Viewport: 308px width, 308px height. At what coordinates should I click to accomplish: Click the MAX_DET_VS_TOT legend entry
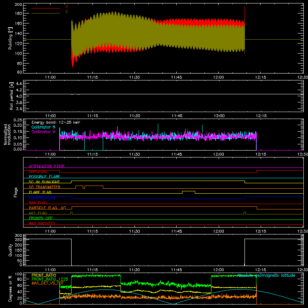48,283
